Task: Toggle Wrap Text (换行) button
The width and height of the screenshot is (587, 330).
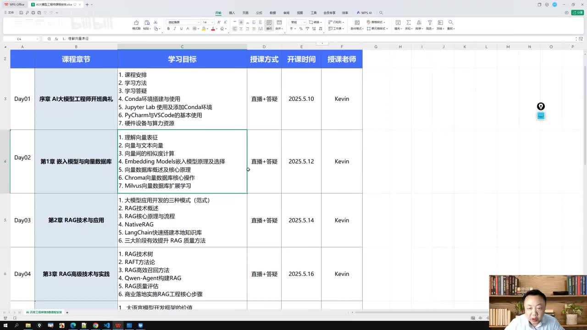Action: point(269,25)
